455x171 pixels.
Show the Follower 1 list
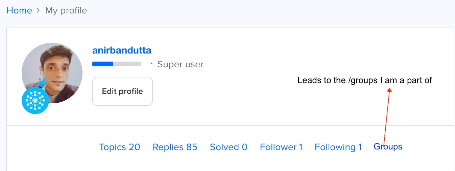(281, 147)
